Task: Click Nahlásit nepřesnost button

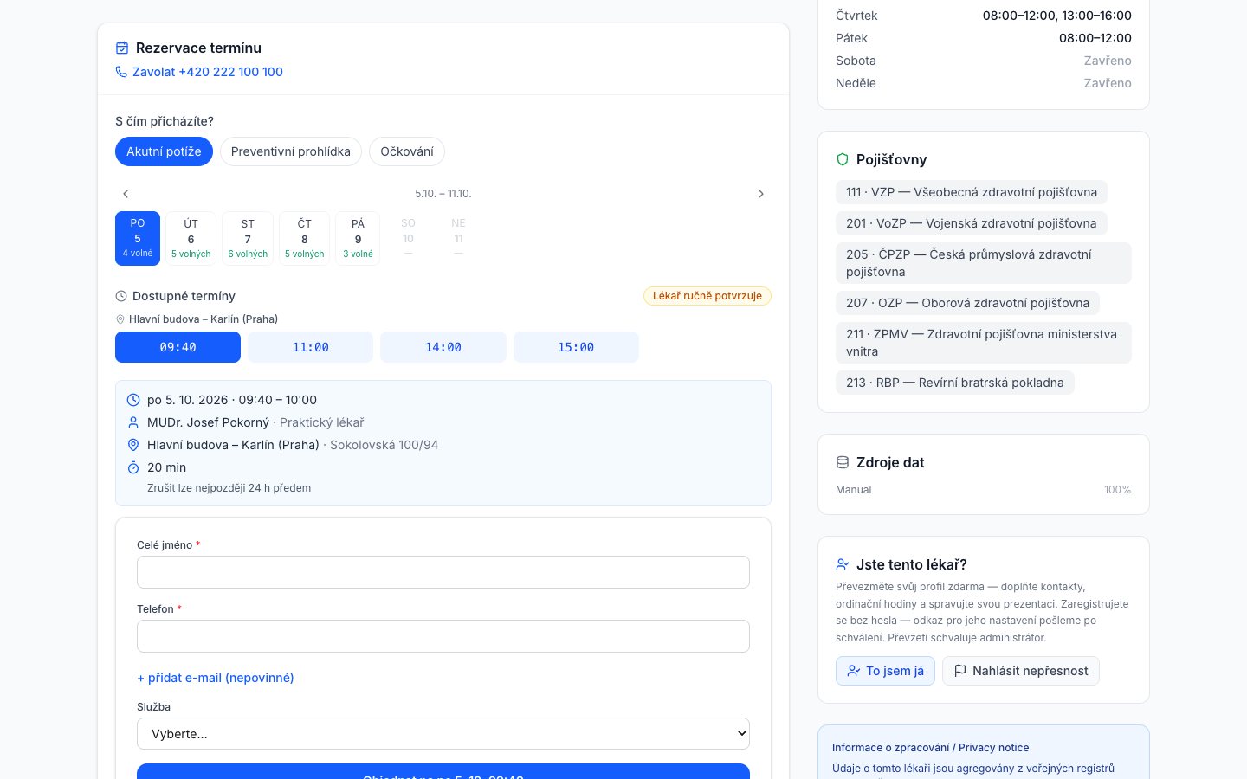Action: [x=1021, y=671]
